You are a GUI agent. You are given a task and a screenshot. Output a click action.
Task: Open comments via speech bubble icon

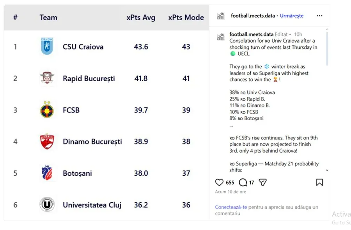(x=243, y=182)
